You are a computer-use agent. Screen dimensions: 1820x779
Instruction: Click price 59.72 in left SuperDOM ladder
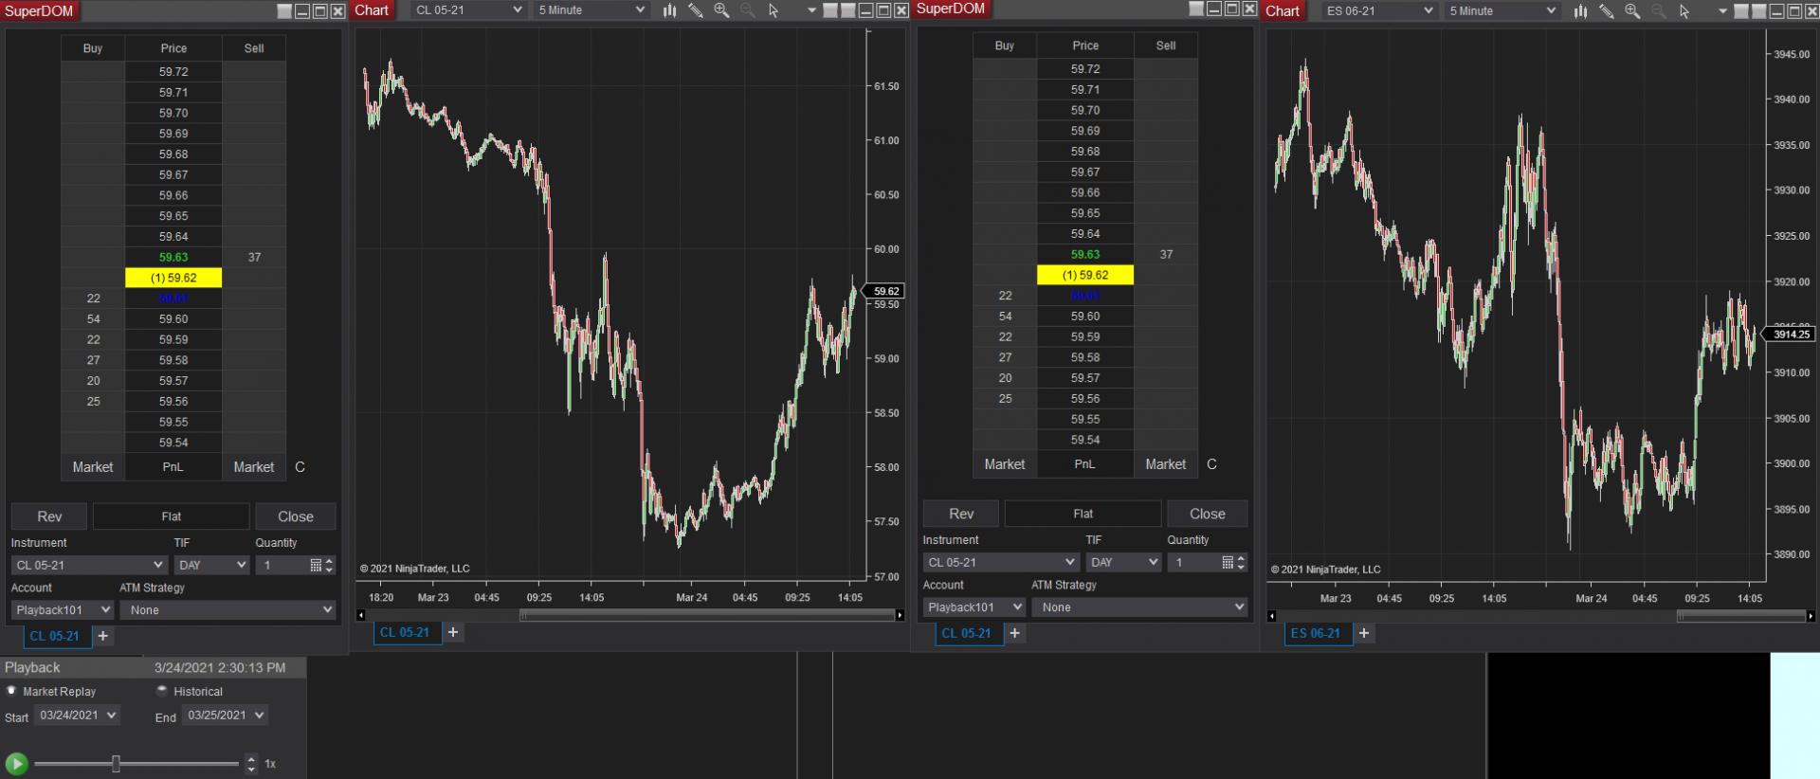tap(173, 72)
